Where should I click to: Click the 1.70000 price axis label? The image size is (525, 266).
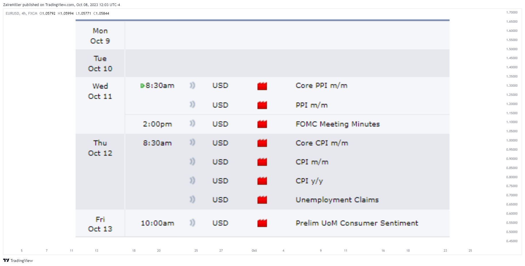click(x=512, y=12)
